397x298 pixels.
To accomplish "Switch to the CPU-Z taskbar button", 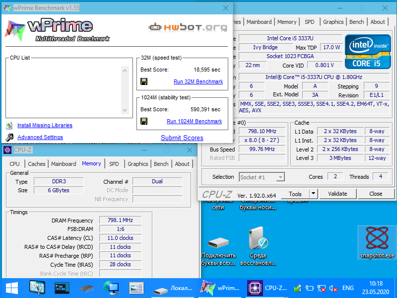I will pos(267,288).
